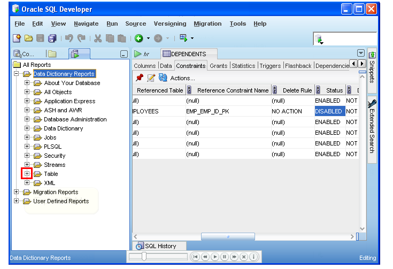Open the SQL Worksheet dropdown arrow
393x269 pixels.
(x=192, y=39)
